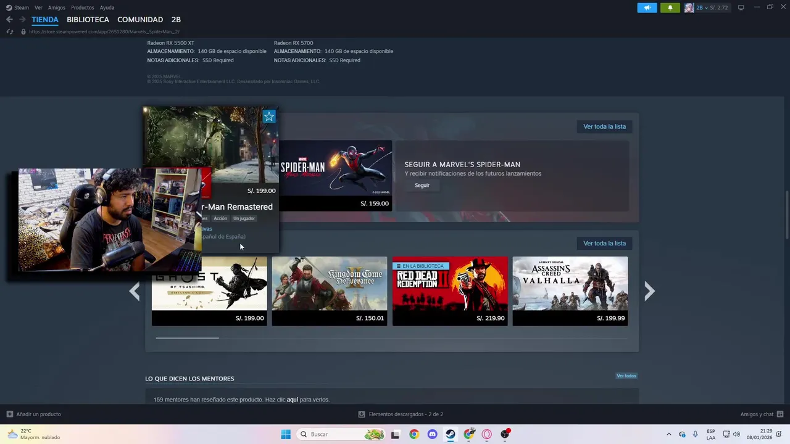Open the Kingdom Come Deliverance II card
Screen dimensions: 790x444
click(x=330, y=291)
